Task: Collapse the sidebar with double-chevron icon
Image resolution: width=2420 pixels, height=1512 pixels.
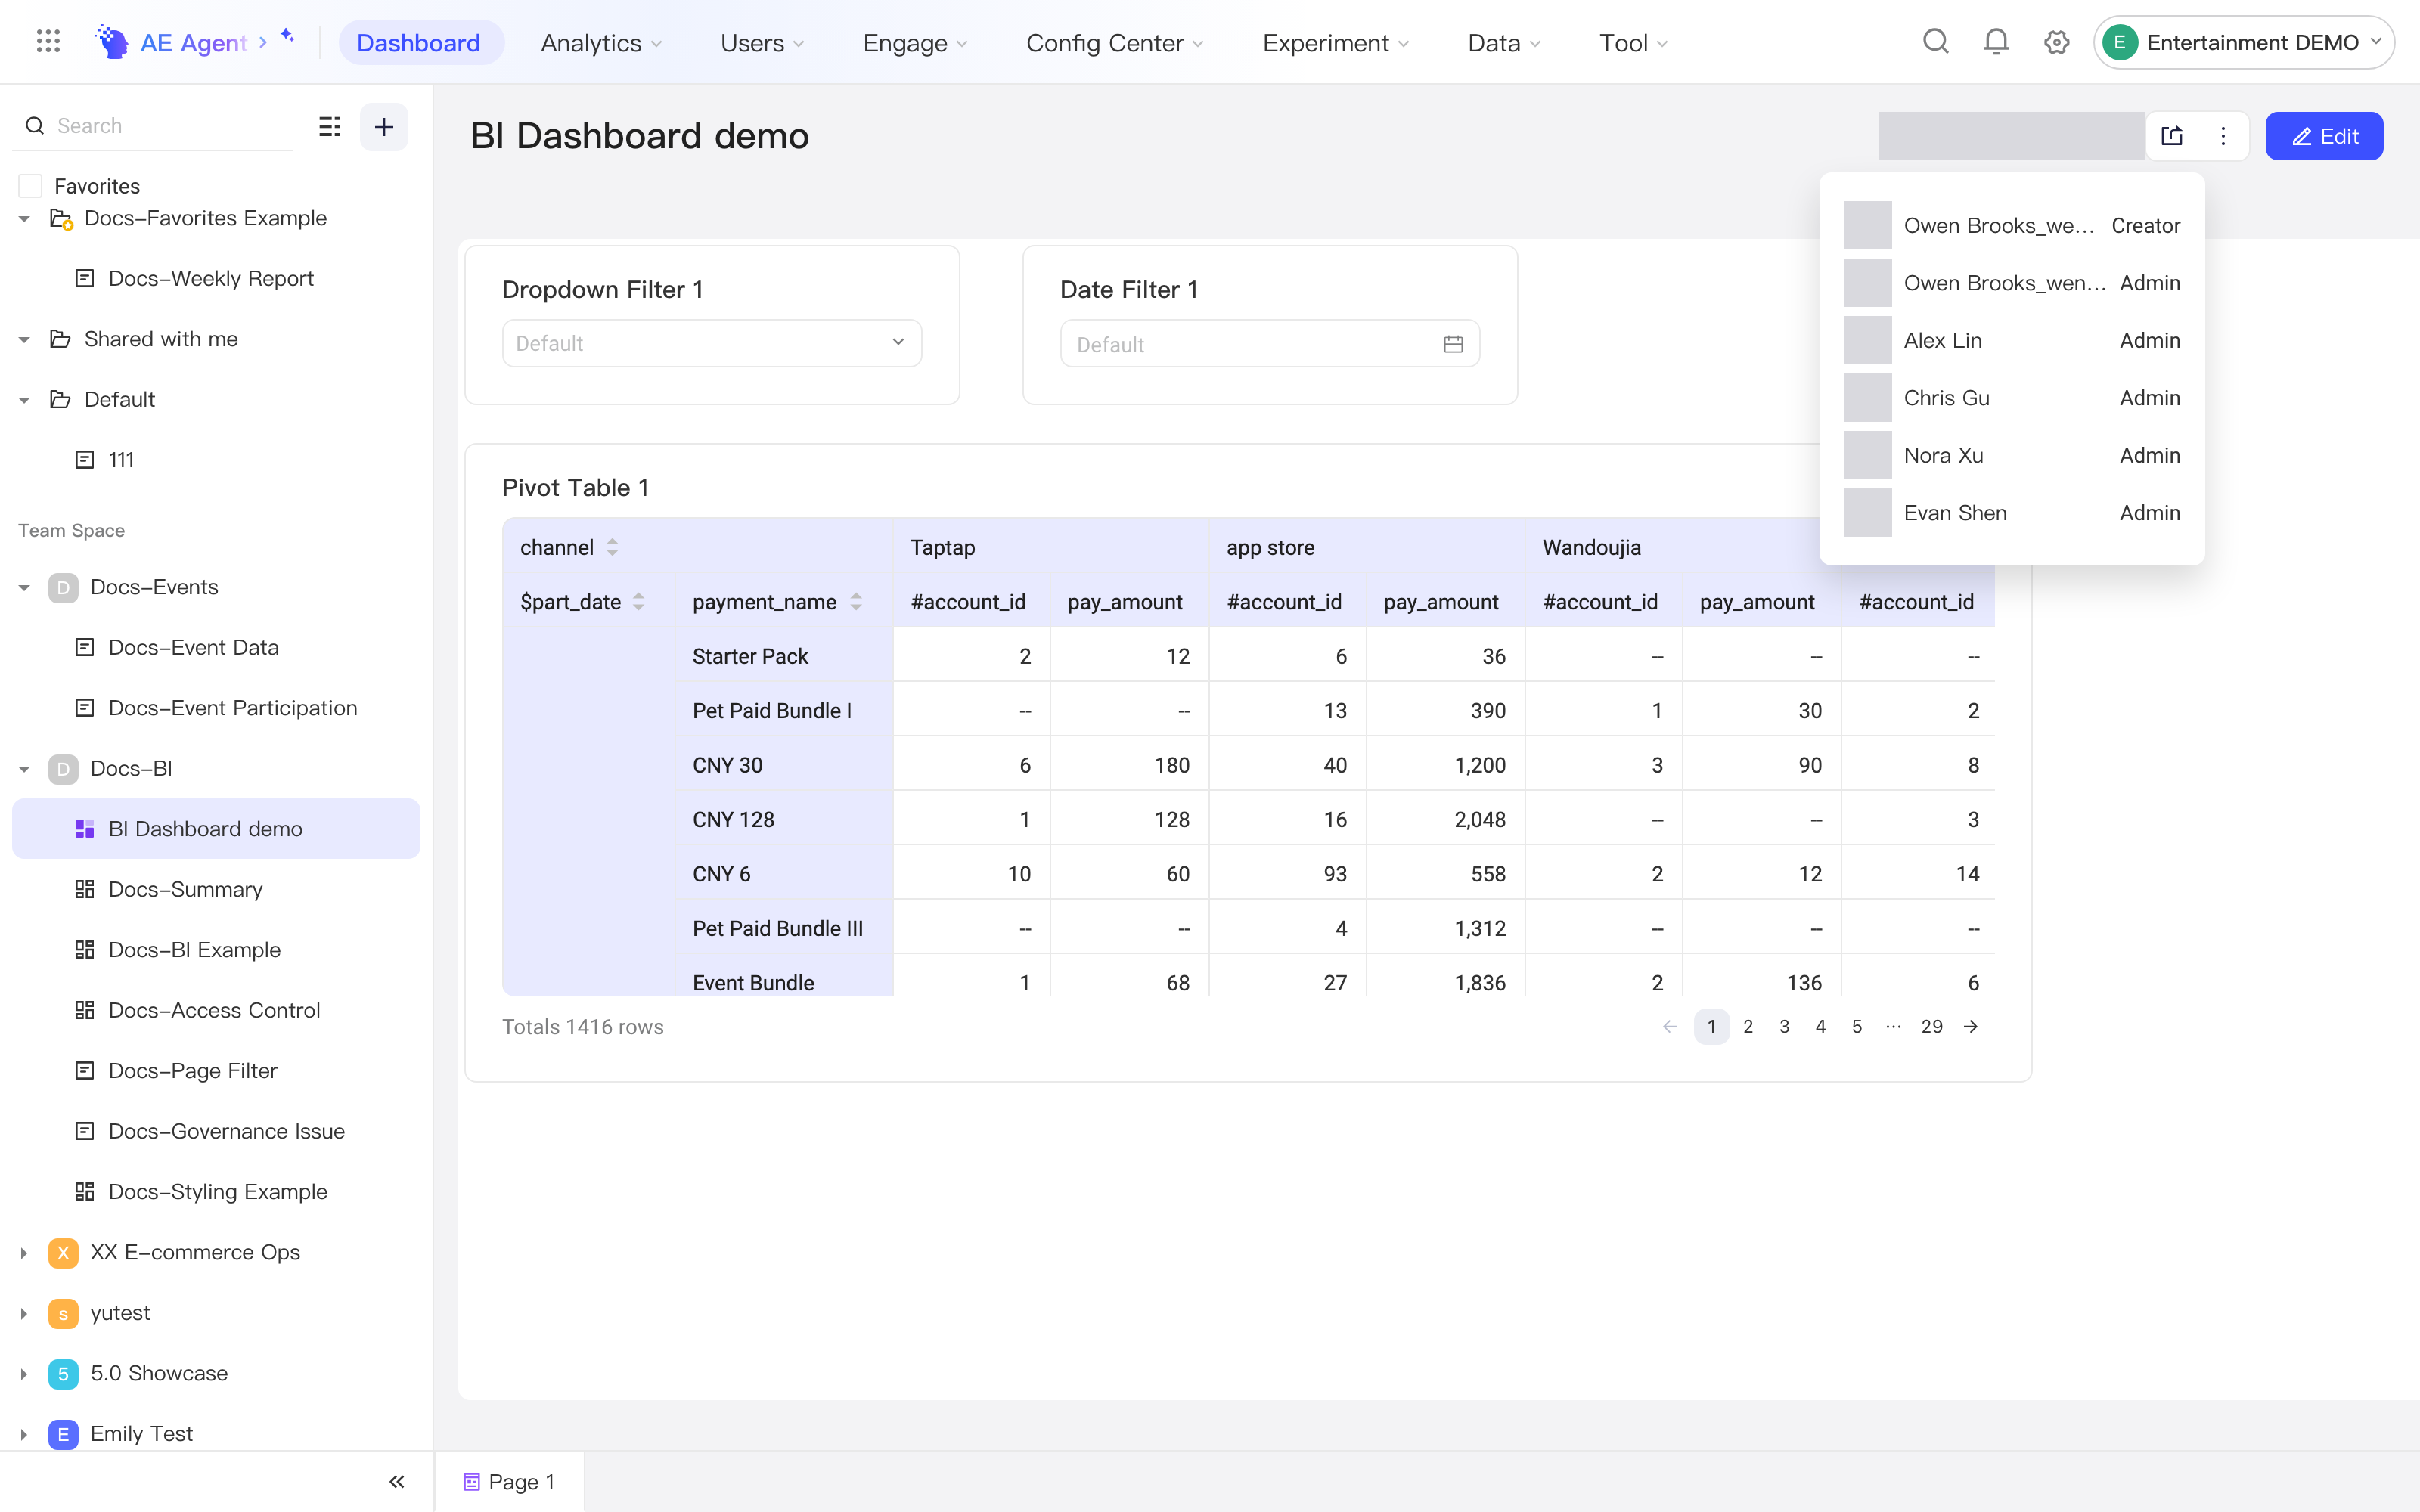Action: point(397,1481)
